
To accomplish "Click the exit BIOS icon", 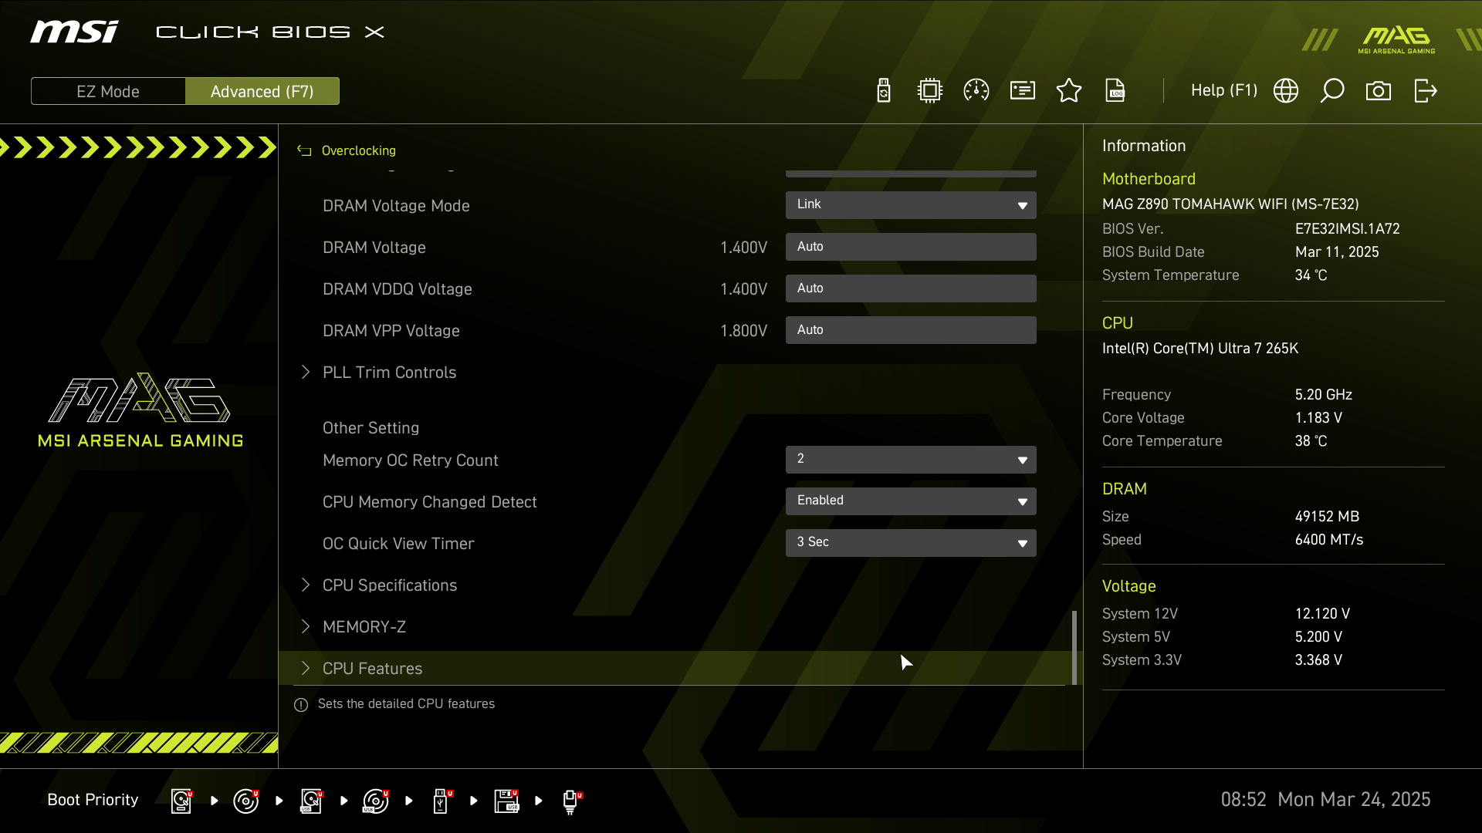I will pos(1425,91).
